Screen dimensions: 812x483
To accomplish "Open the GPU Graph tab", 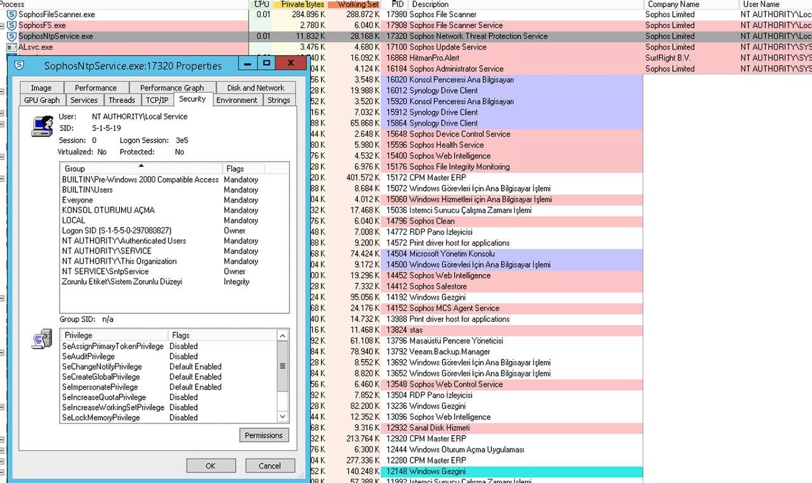I will pos(42,100).
